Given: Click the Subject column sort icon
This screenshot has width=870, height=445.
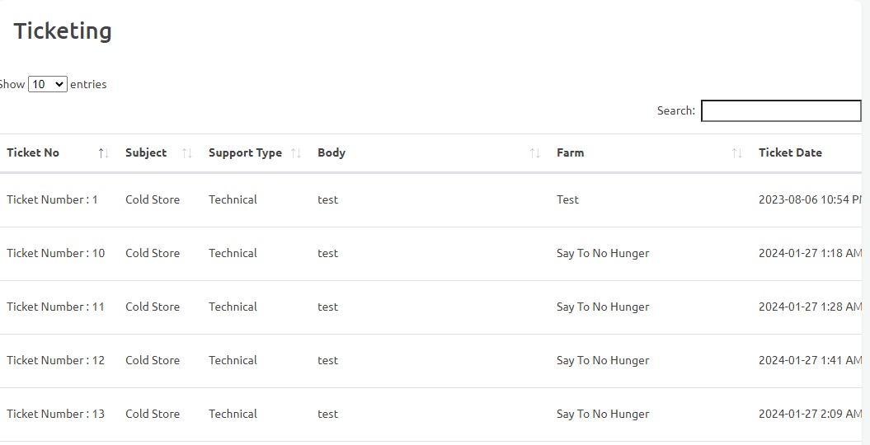Looking at the screenshot, I should [x=187, y=153].
